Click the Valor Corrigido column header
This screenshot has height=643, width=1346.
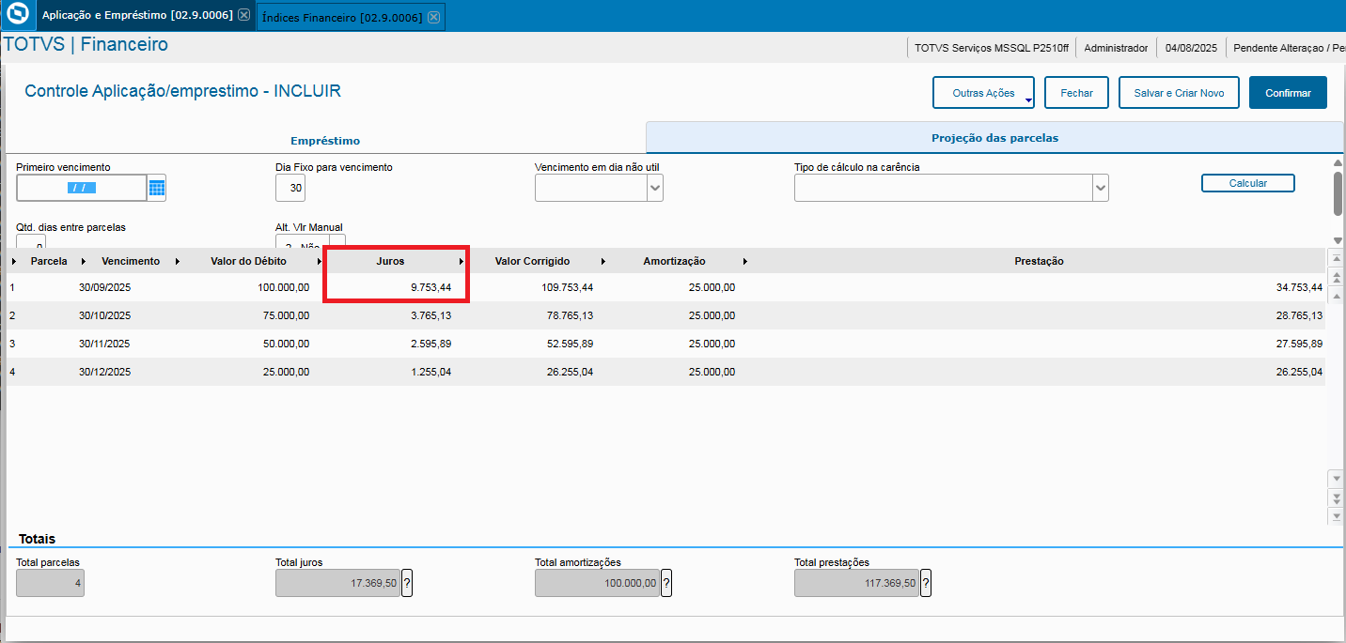[x=532, y=261]
